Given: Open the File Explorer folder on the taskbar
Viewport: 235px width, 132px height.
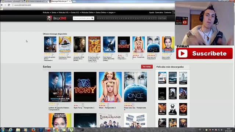Looking at the screenshot, I should pos(18,129).
